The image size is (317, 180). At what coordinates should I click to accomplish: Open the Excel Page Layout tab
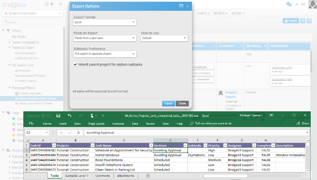tap(96, 123)
